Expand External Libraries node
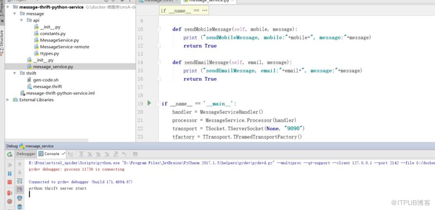This screenshot has height=210, width=435. click(x=7, y=100)
